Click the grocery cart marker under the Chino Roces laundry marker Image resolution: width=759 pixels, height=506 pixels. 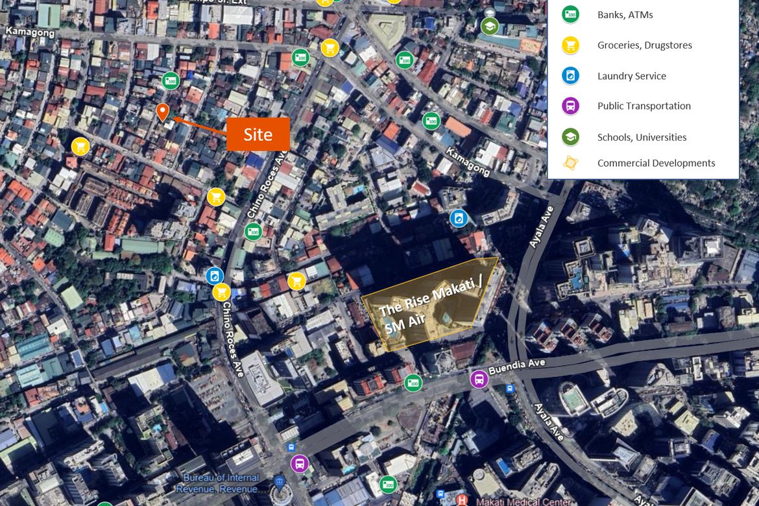(222, 292)
